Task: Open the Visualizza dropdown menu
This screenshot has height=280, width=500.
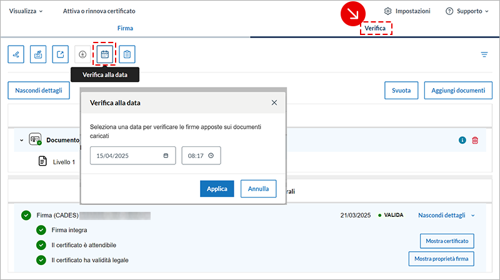Action: click(x=26, y=11)
